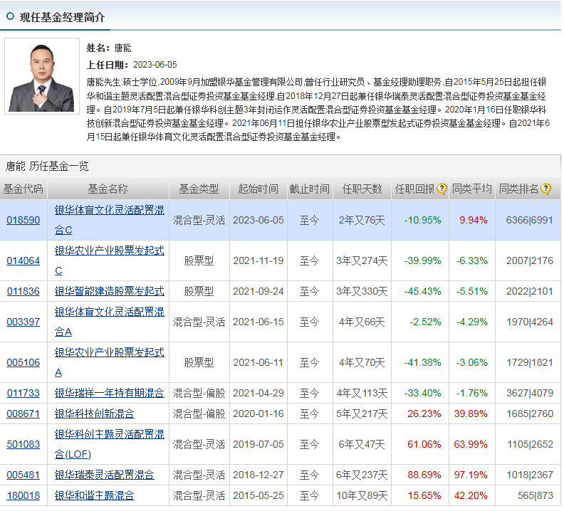
Task: Click the 基金代码 column header
Action: 23,189
